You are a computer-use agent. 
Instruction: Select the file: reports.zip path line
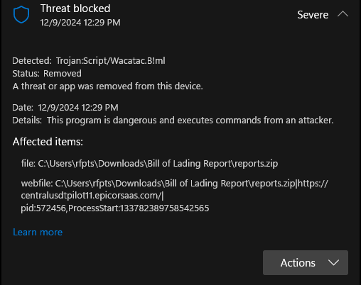[x=149, y=164]
